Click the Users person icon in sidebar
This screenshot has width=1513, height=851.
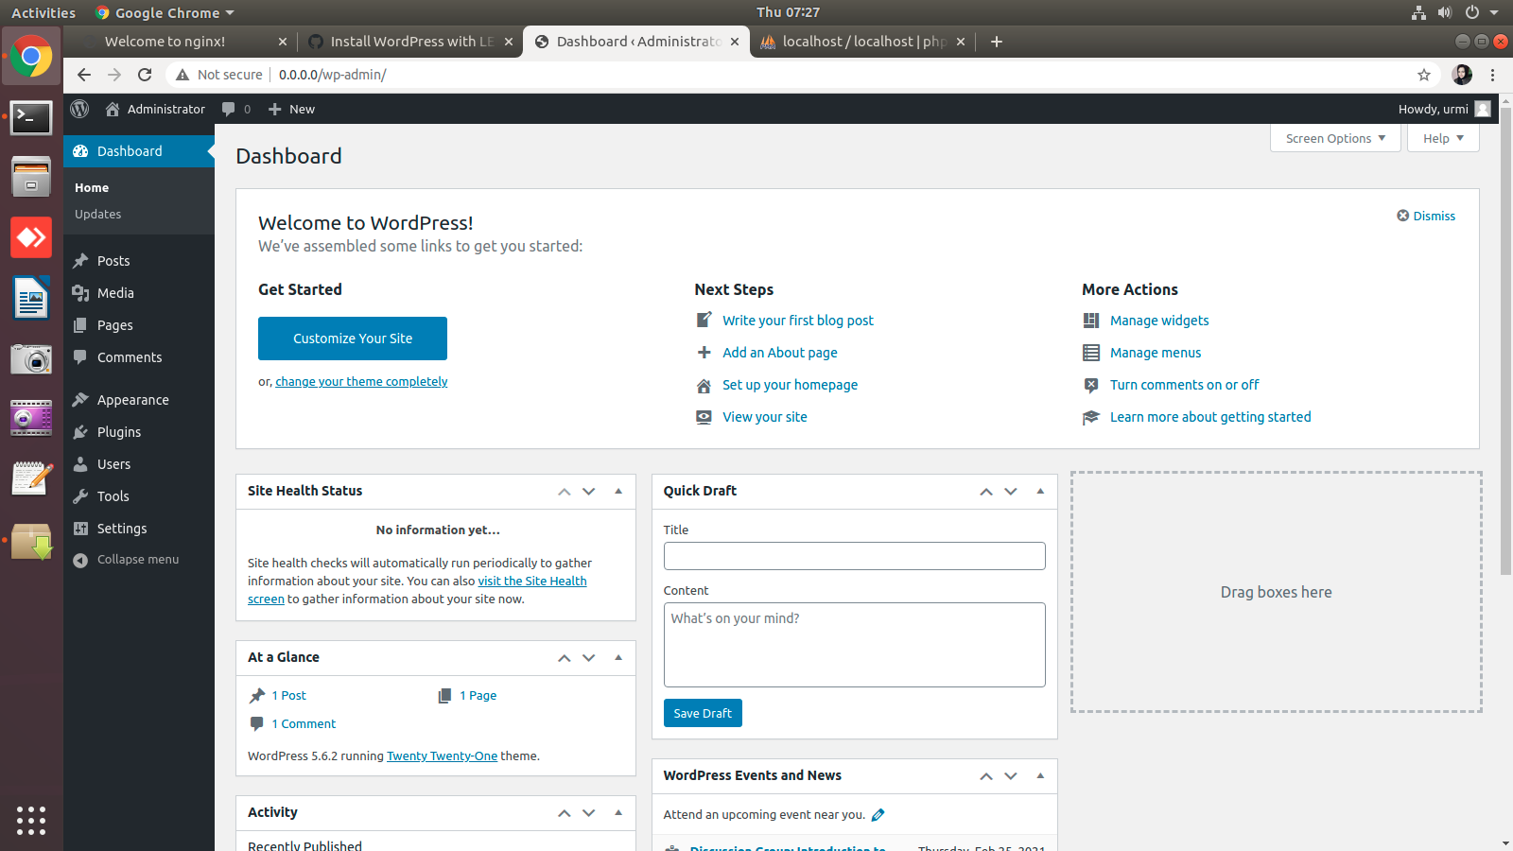80,464
